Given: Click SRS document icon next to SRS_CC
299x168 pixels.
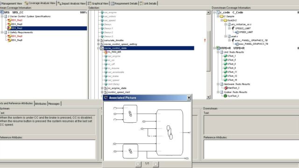Looking at the screenshot, I should point(2,13).
